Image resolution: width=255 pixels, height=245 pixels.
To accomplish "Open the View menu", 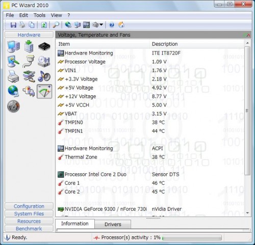I will [56, 15].
